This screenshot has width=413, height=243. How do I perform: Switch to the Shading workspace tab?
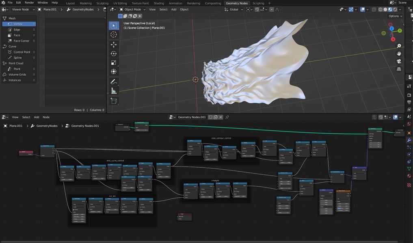click(159, 3)
